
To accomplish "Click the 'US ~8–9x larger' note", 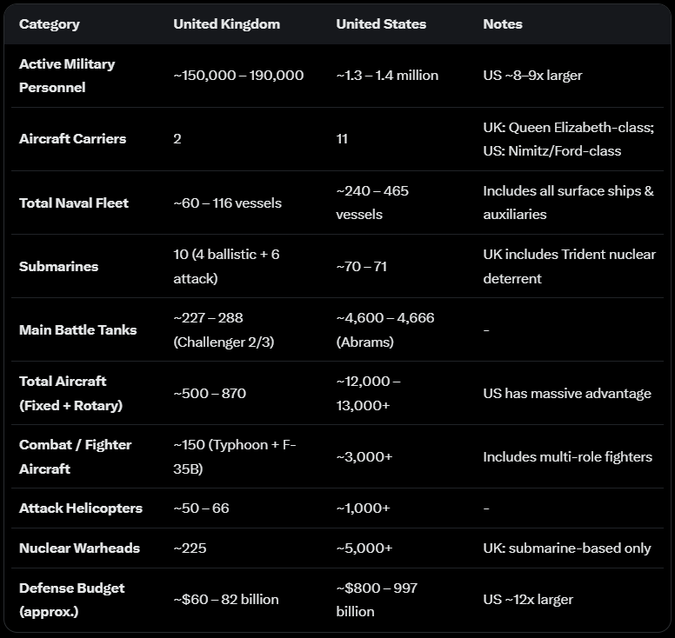I will point(532,76).
